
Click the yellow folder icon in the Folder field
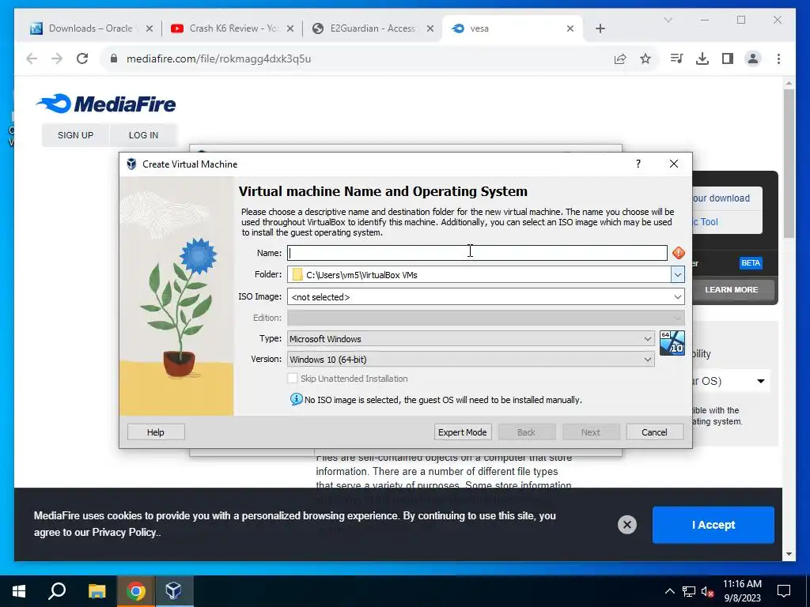point(297,274)
